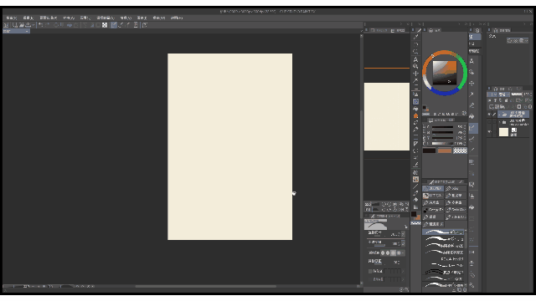
Task: Select the triangle Ruler tool icon
Action: pos(415,144)
